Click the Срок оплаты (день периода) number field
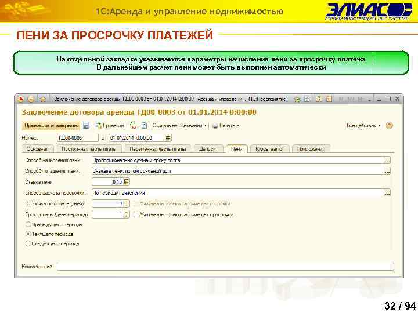 [x=108, y=214]
